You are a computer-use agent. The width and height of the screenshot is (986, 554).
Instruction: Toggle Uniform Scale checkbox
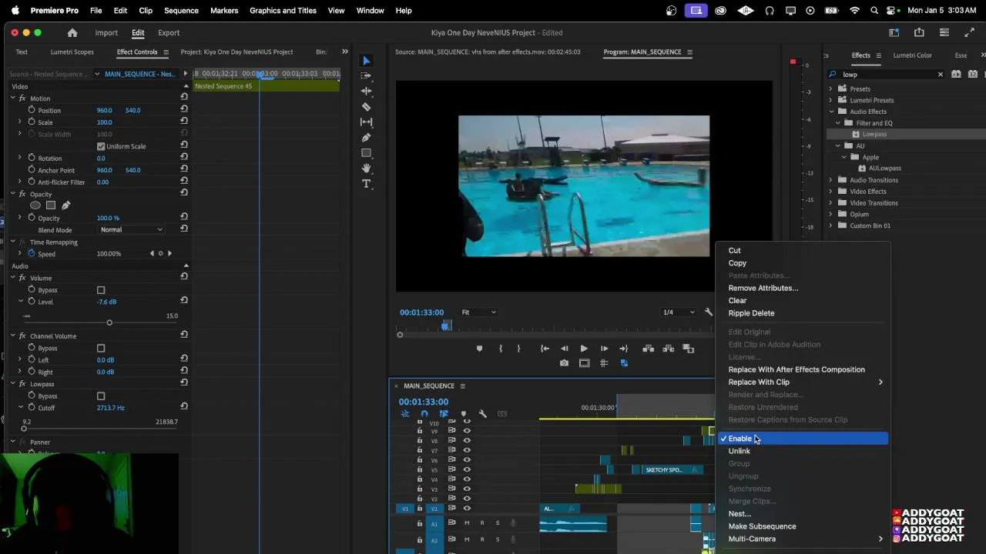tap(101, 146)
